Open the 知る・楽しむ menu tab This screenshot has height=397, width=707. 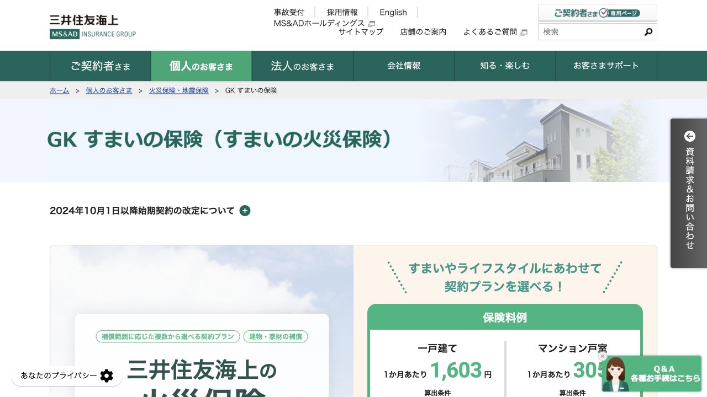coord(505,66)
